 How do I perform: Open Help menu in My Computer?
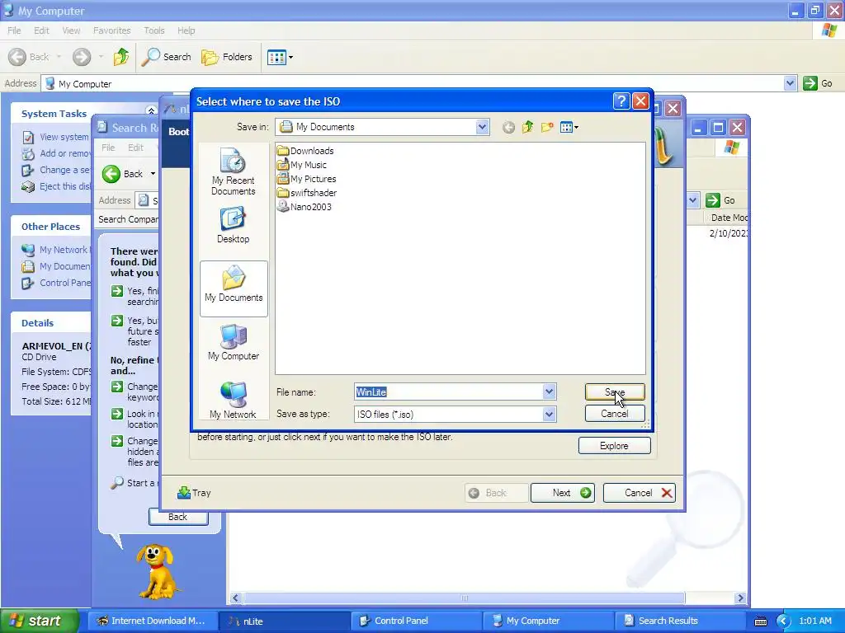[186, 30]
